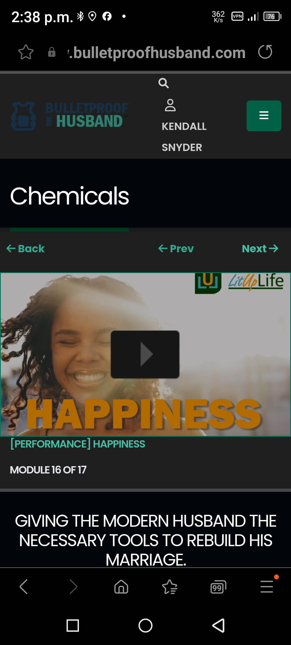Bookmark the page with the star icon
The height and width of the screenshot is (645, 291).
tap(26, 52)
